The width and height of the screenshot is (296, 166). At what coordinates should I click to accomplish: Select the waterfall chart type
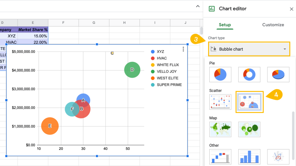click(x=220, y=157)
